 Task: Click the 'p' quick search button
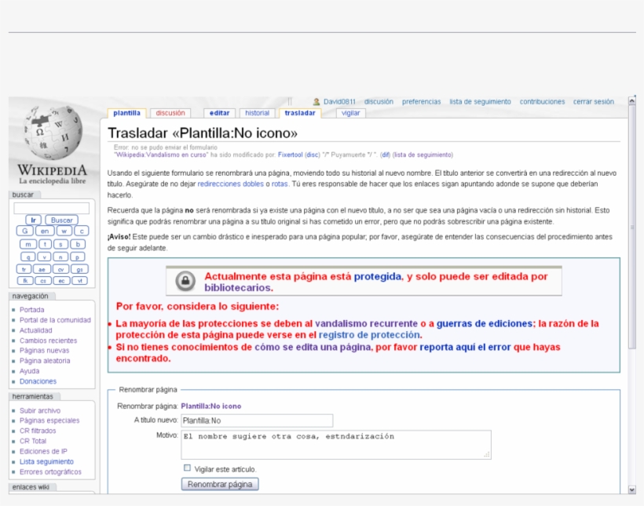coord(77,257)
